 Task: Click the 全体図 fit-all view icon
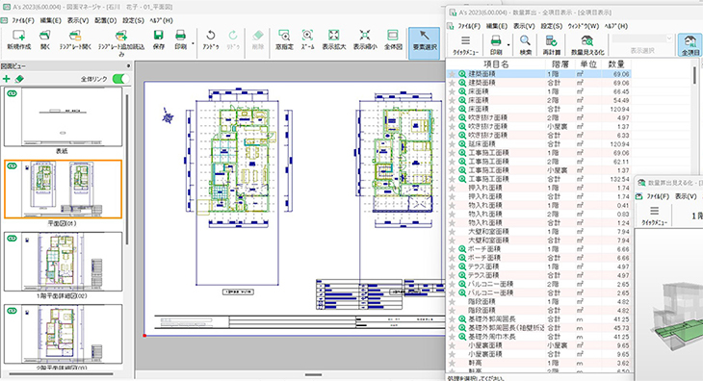tap(393, 39)
